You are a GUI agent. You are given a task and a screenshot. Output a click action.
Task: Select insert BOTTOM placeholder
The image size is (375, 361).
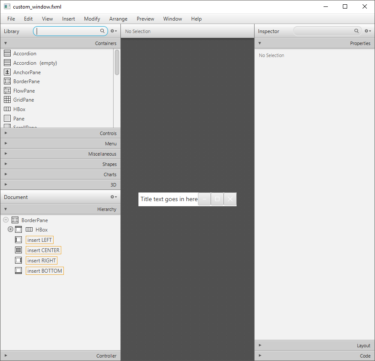point(45,271)
